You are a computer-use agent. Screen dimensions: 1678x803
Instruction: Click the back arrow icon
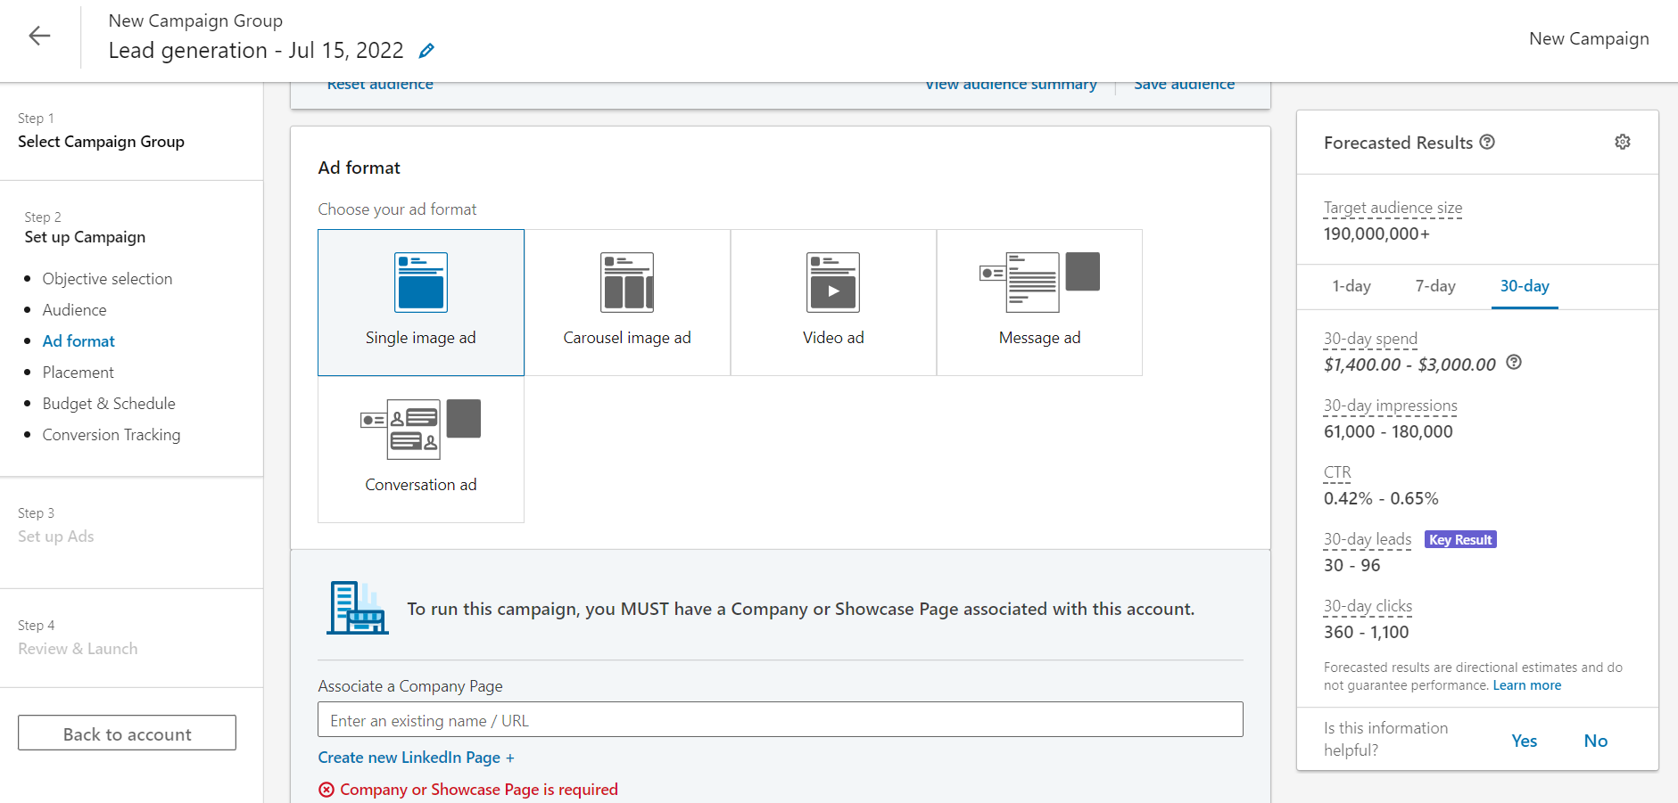point(39,36)
